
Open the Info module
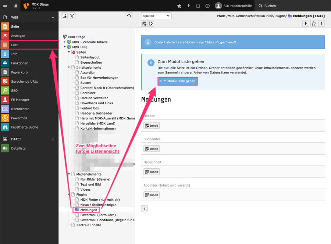pyautogui.click(x=29, y=54)
